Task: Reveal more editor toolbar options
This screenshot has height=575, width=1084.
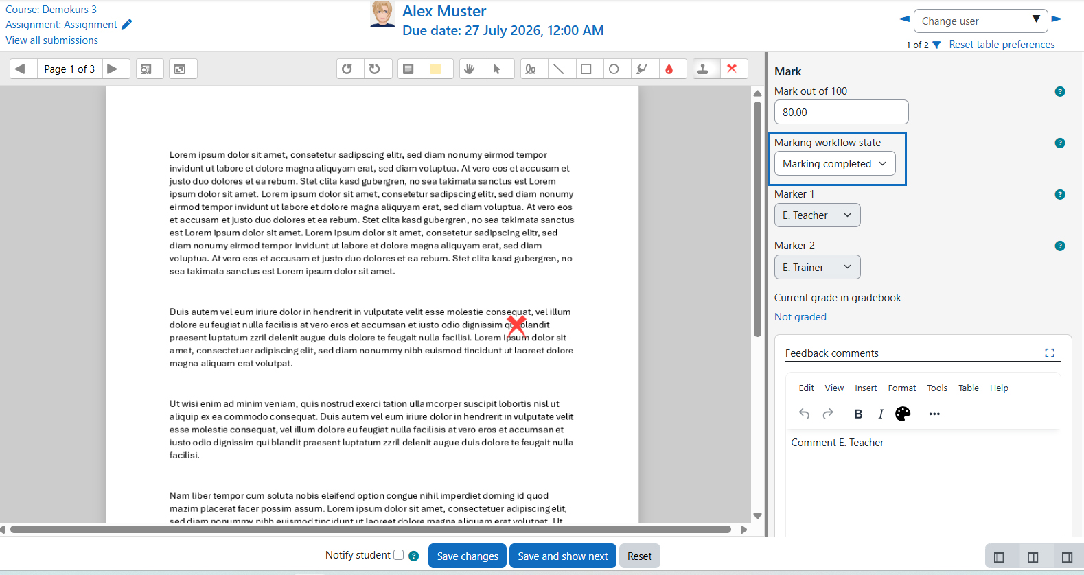Action: (x=934, y=414)
